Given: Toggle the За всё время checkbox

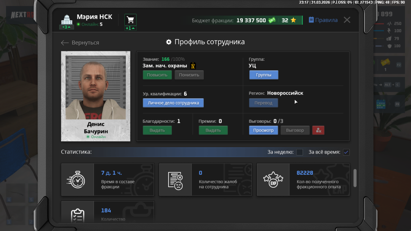Looking at the screenshot, I should [x=346, y=152].
